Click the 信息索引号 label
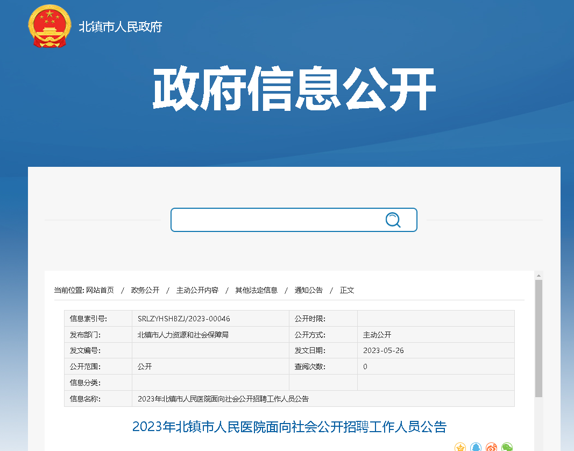Viewport: 574px width, 451px height. (88, 319)
